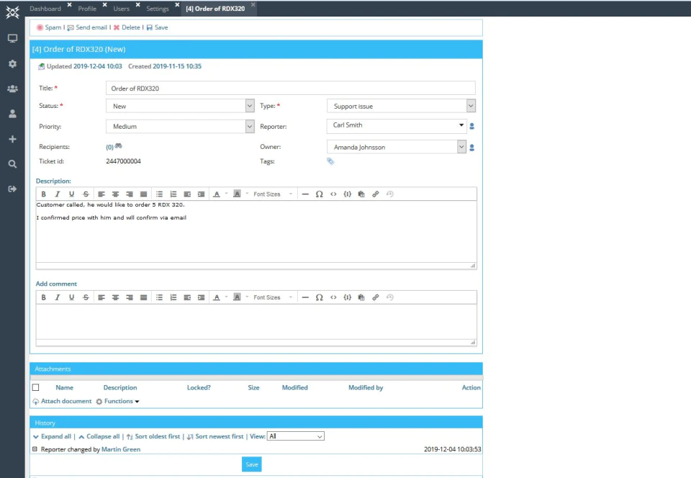Click the search magnifier in left sidebar
The height and width of the screenshot is (478, 691).
(x=12, y=164)
